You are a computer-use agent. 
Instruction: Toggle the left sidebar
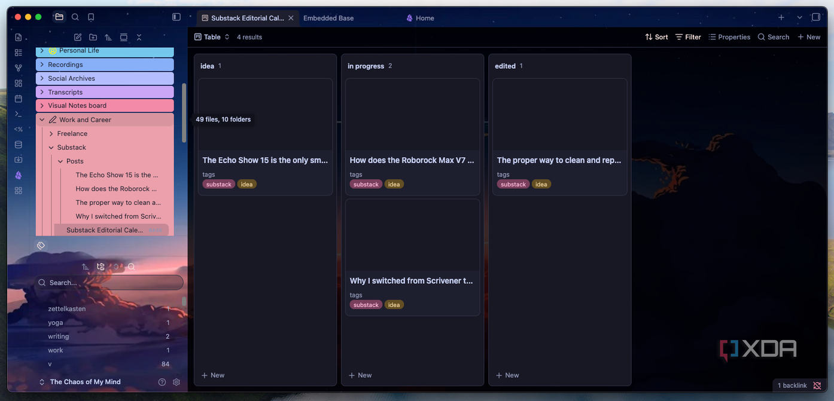tap(176, 17)
